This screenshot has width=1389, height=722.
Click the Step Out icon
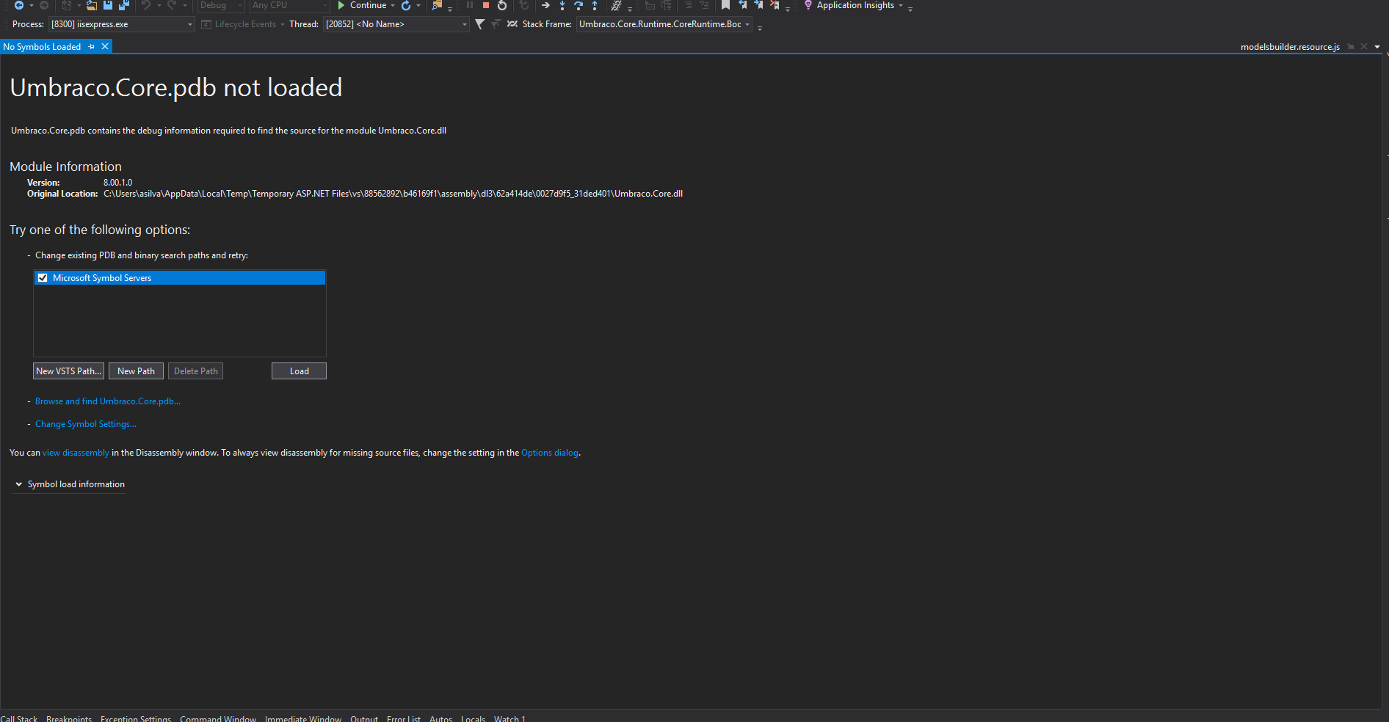(595, 5)
